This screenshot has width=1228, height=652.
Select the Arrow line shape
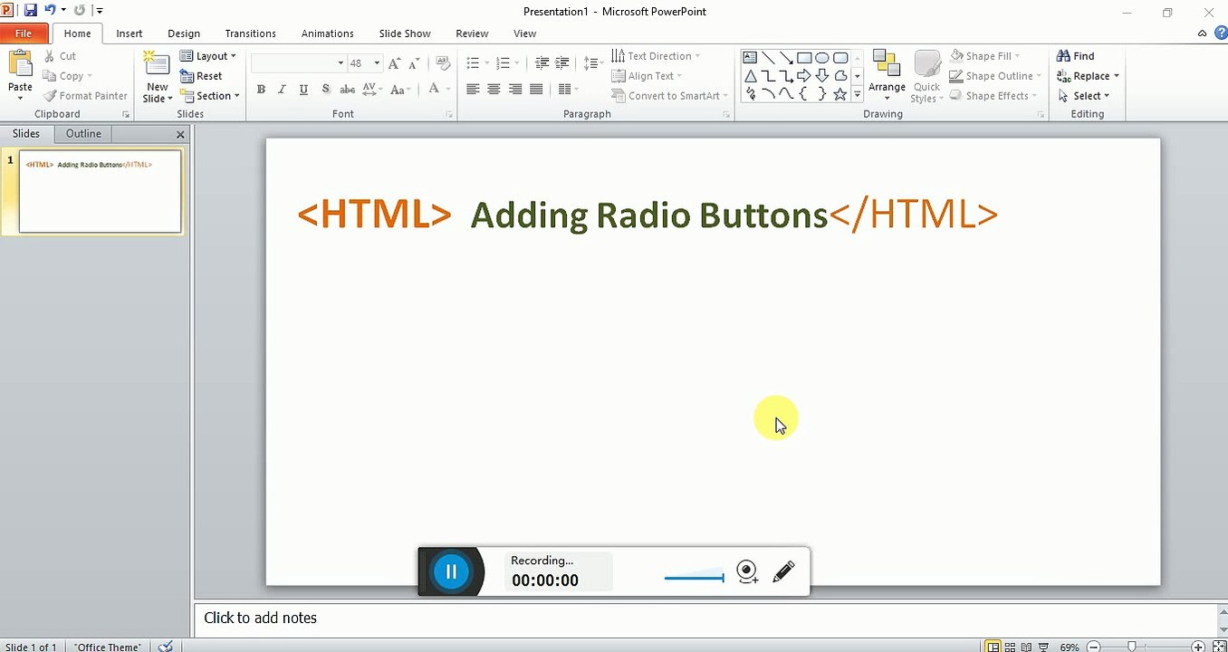(x=786, y=58)
